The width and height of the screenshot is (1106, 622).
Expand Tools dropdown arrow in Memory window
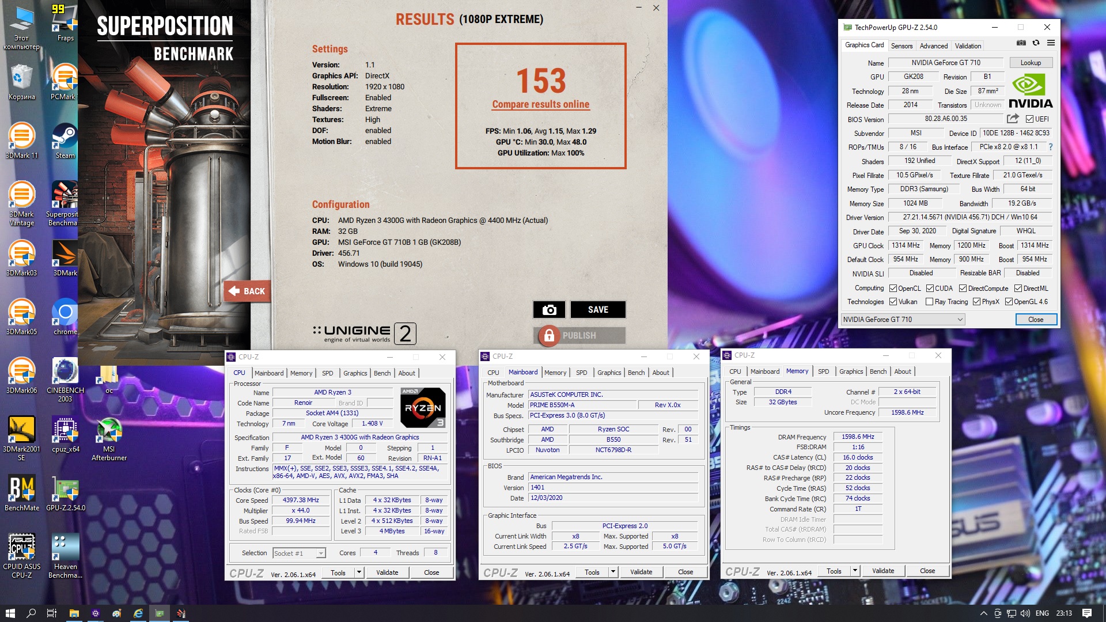click(855, 571)
